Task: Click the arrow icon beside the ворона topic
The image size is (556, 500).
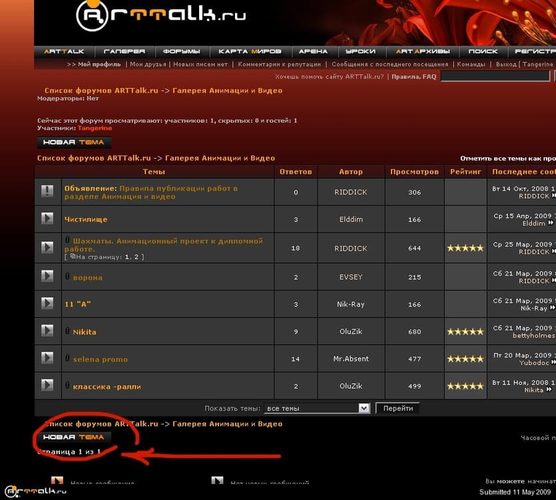Action: point(47,277)
